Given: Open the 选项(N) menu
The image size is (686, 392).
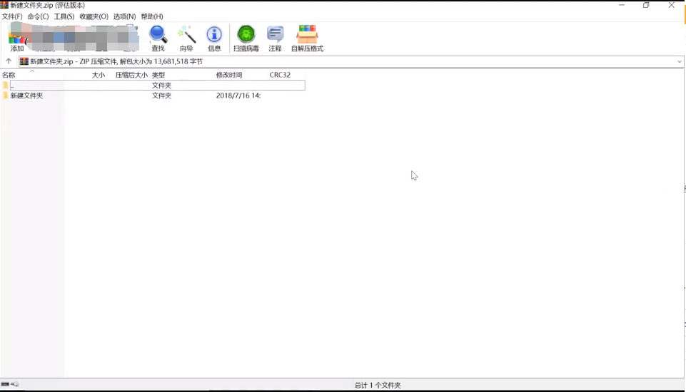Looking at the screenshot, I should 124,16.
